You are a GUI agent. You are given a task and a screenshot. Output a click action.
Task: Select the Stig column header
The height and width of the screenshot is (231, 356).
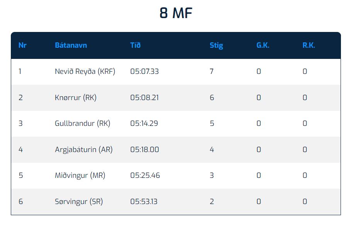pyautogui.click(x=216, y=45)
